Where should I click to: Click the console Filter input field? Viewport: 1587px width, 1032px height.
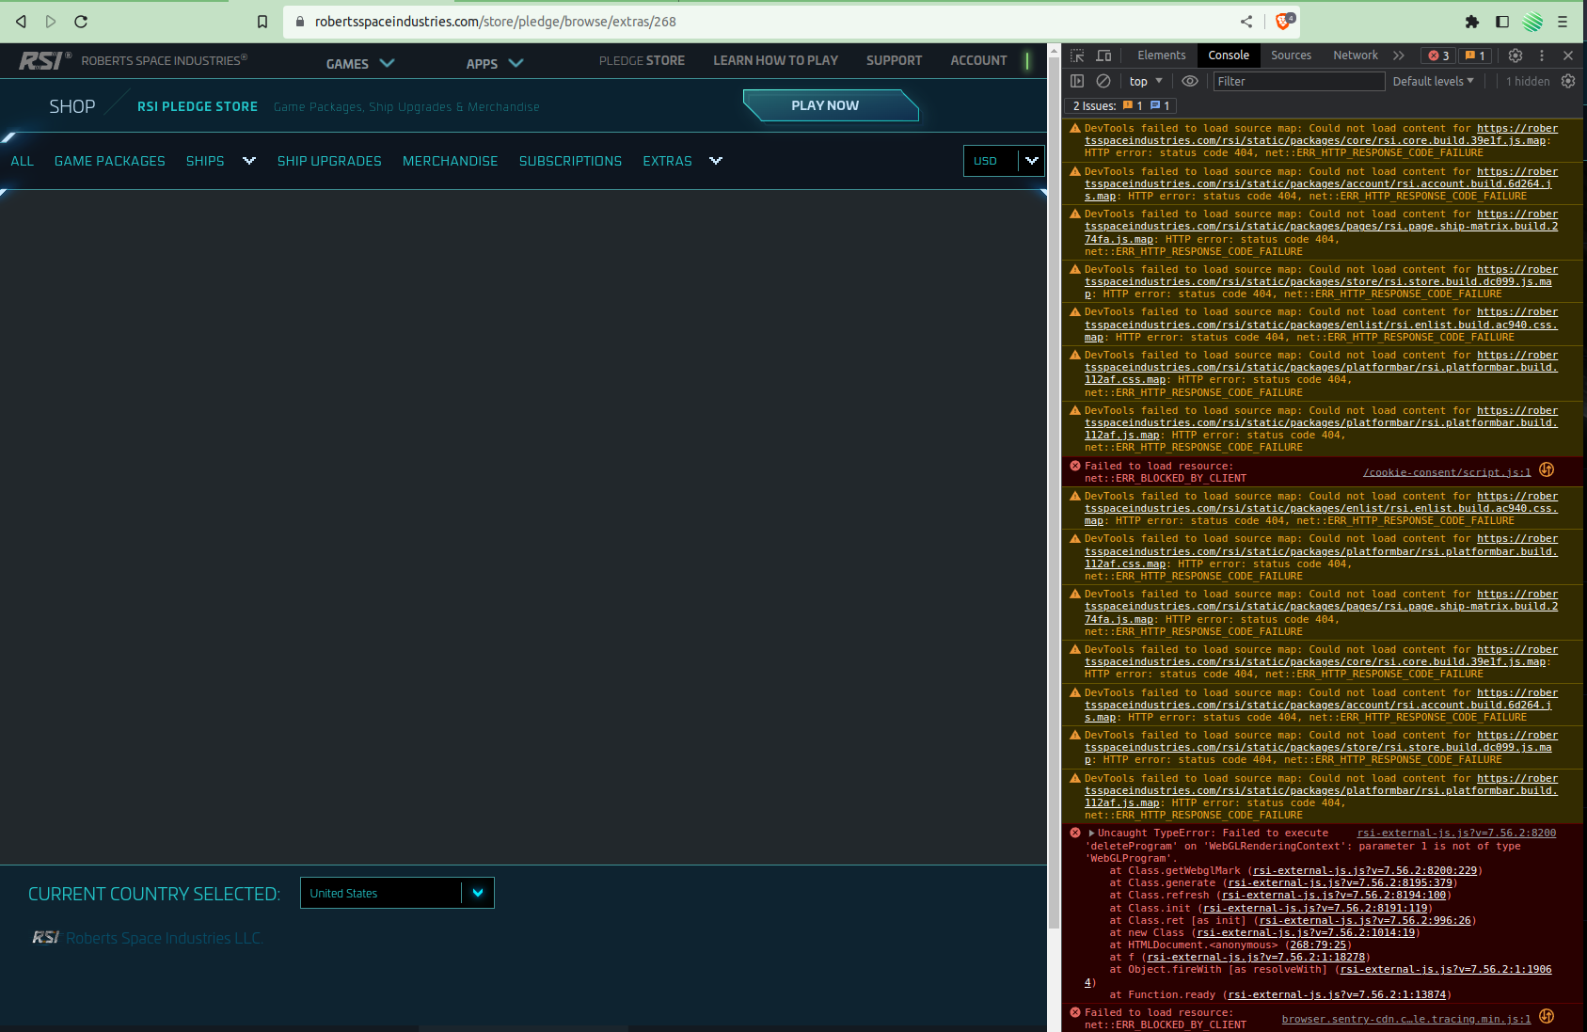(1298, 81)
